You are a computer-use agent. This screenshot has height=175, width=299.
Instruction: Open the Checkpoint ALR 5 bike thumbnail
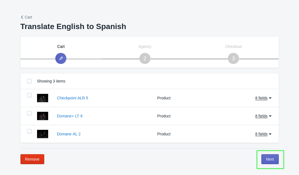(42, 98)
